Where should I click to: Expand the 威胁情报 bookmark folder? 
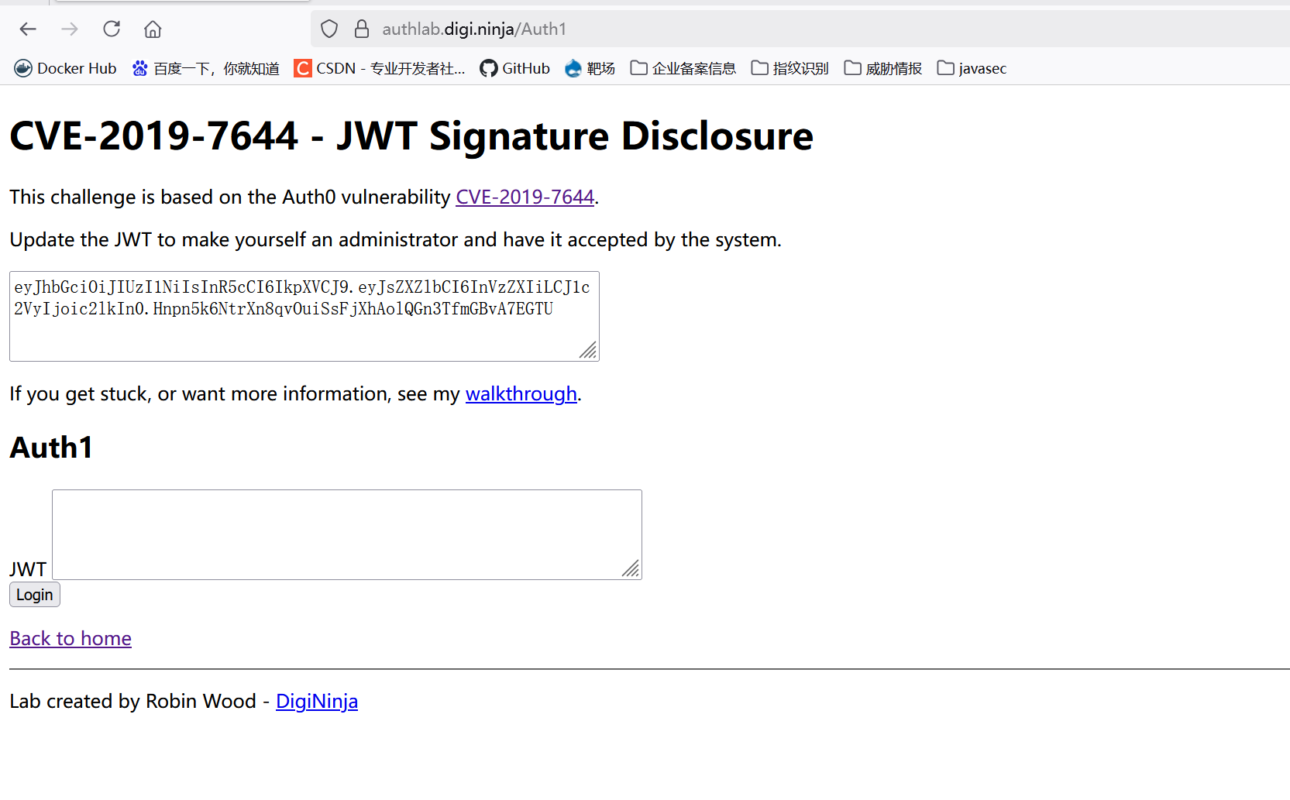(x=883, y=68)
